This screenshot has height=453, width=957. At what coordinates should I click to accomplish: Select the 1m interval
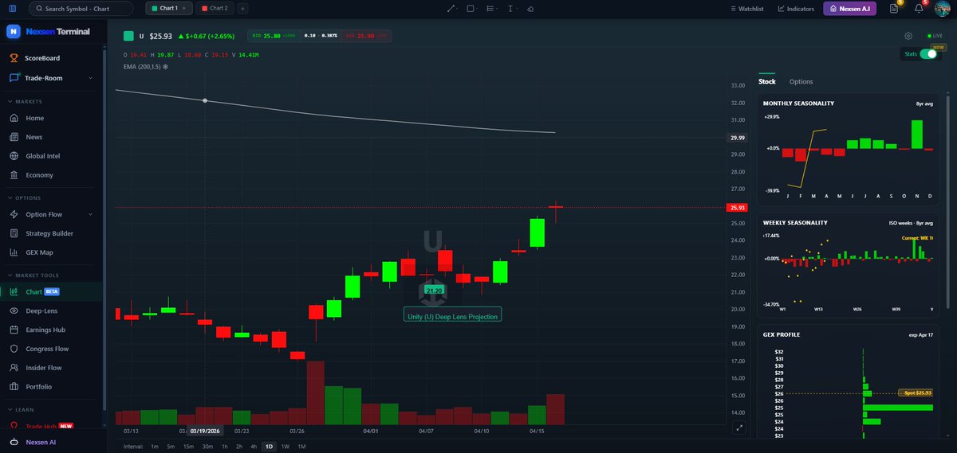154,446
